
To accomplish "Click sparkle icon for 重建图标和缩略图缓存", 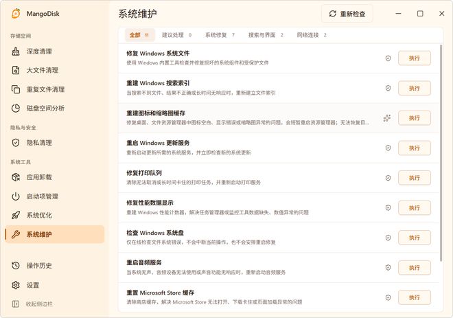I will pos(387,118).
